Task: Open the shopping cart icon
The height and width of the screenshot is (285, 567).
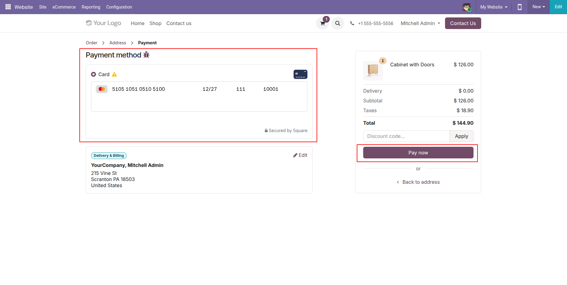Action: 322,23
